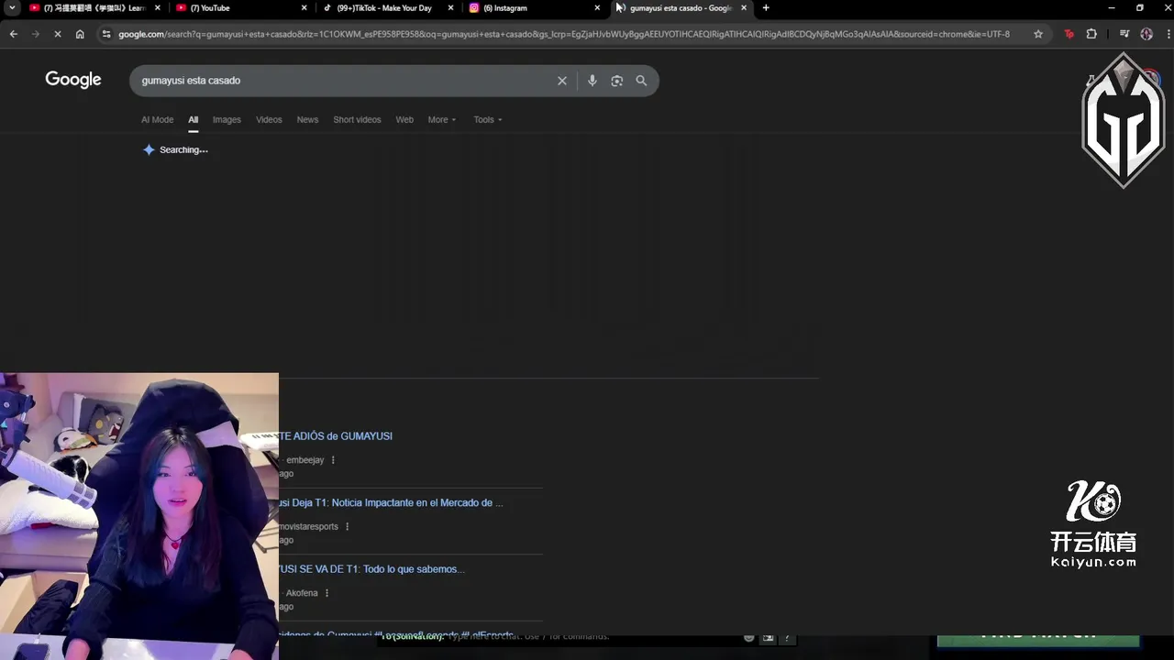Screen dimensions: 1174x660
Task: Open the media control icon in toolbar
Action: coord(1124,34)
